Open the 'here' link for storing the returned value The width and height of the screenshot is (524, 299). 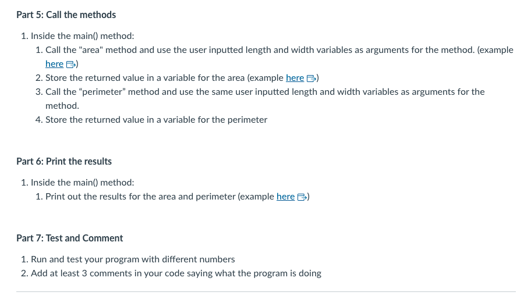point(295,78)
